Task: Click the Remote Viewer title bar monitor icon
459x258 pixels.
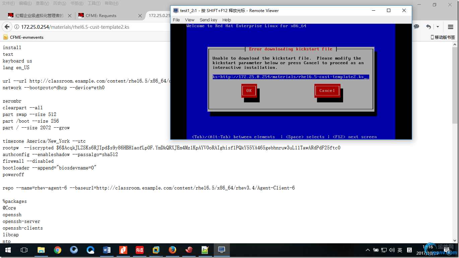Action: click(x=176, y=10)
